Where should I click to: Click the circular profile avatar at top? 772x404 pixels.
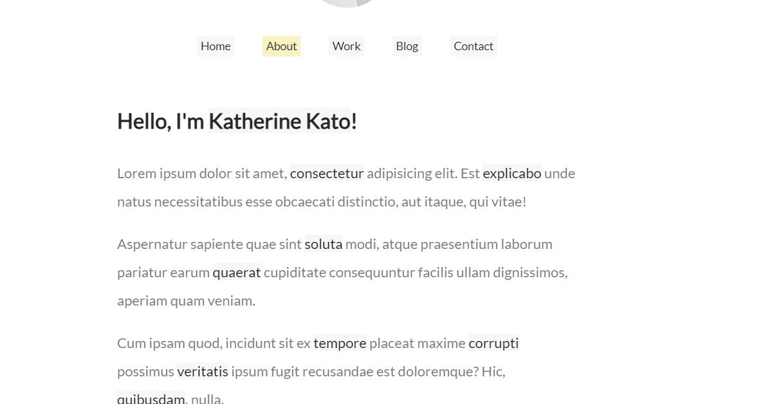347,3
